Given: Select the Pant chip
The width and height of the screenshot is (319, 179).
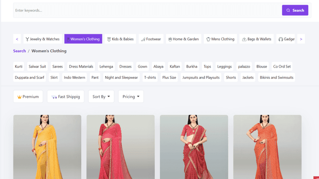Looking at the screenshot, I should pos(95,78).
